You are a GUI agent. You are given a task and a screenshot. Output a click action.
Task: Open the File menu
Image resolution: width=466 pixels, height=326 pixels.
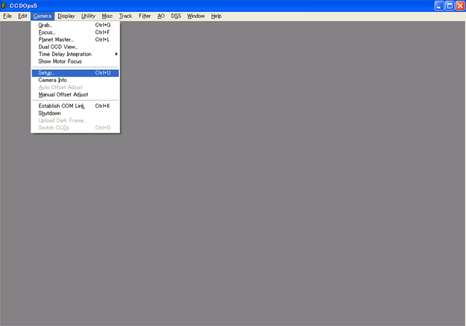point(7,16)
